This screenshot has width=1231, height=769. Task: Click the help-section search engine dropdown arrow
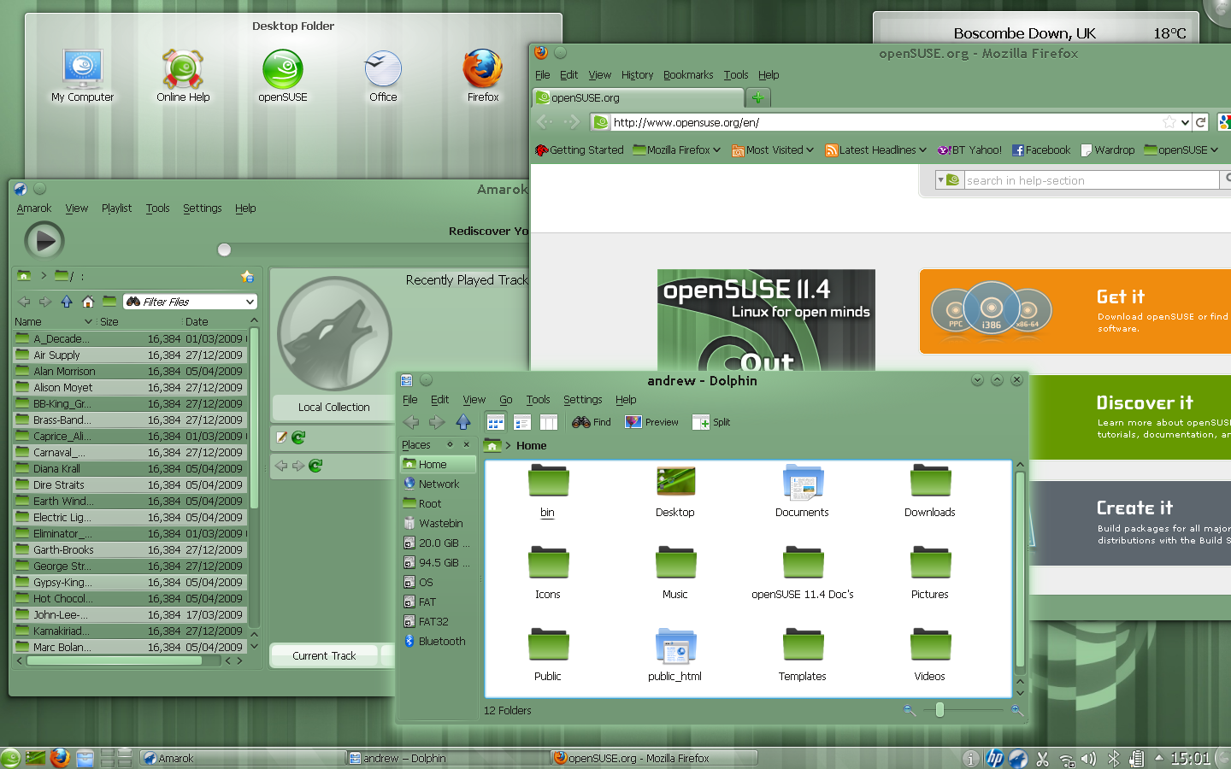pyautogui.click(x=941, y=180)
